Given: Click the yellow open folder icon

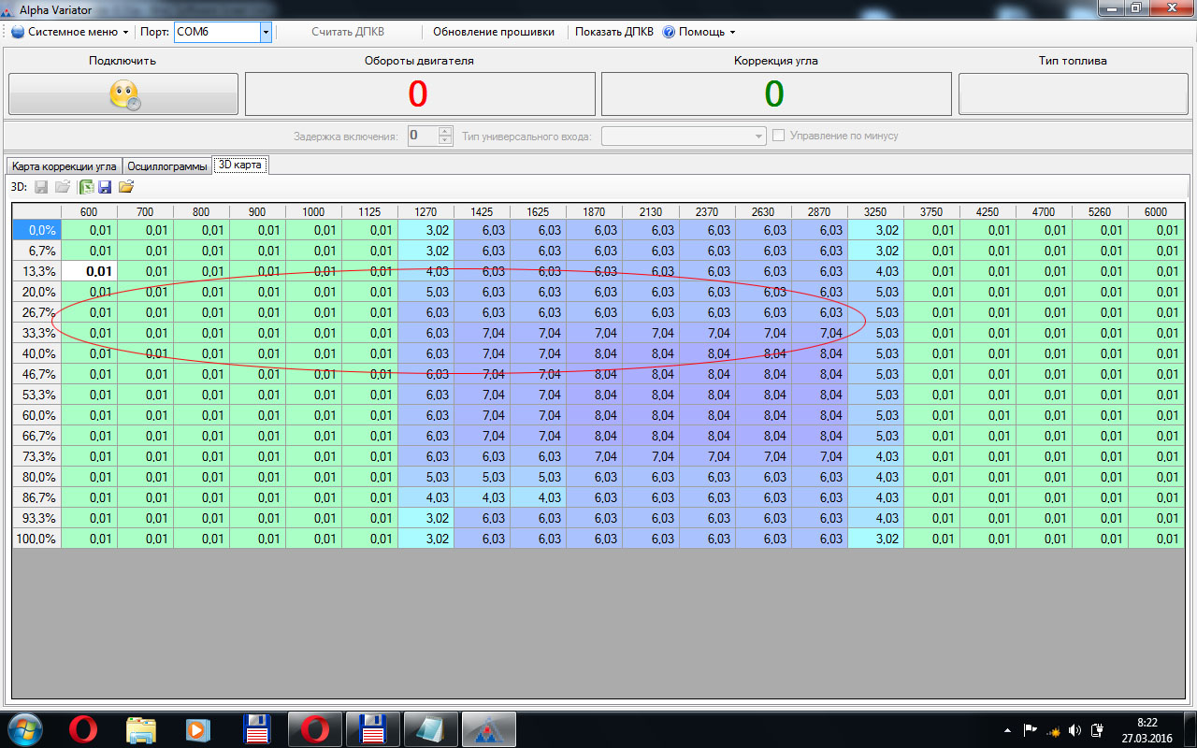Looking at the screenshot, I should 126,187.
